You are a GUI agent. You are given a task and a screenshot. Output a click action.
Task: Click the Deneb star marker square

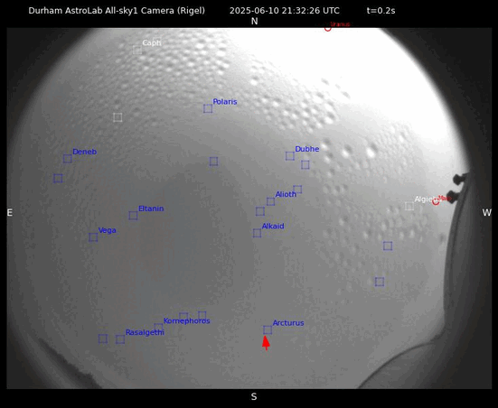[67, 159]
